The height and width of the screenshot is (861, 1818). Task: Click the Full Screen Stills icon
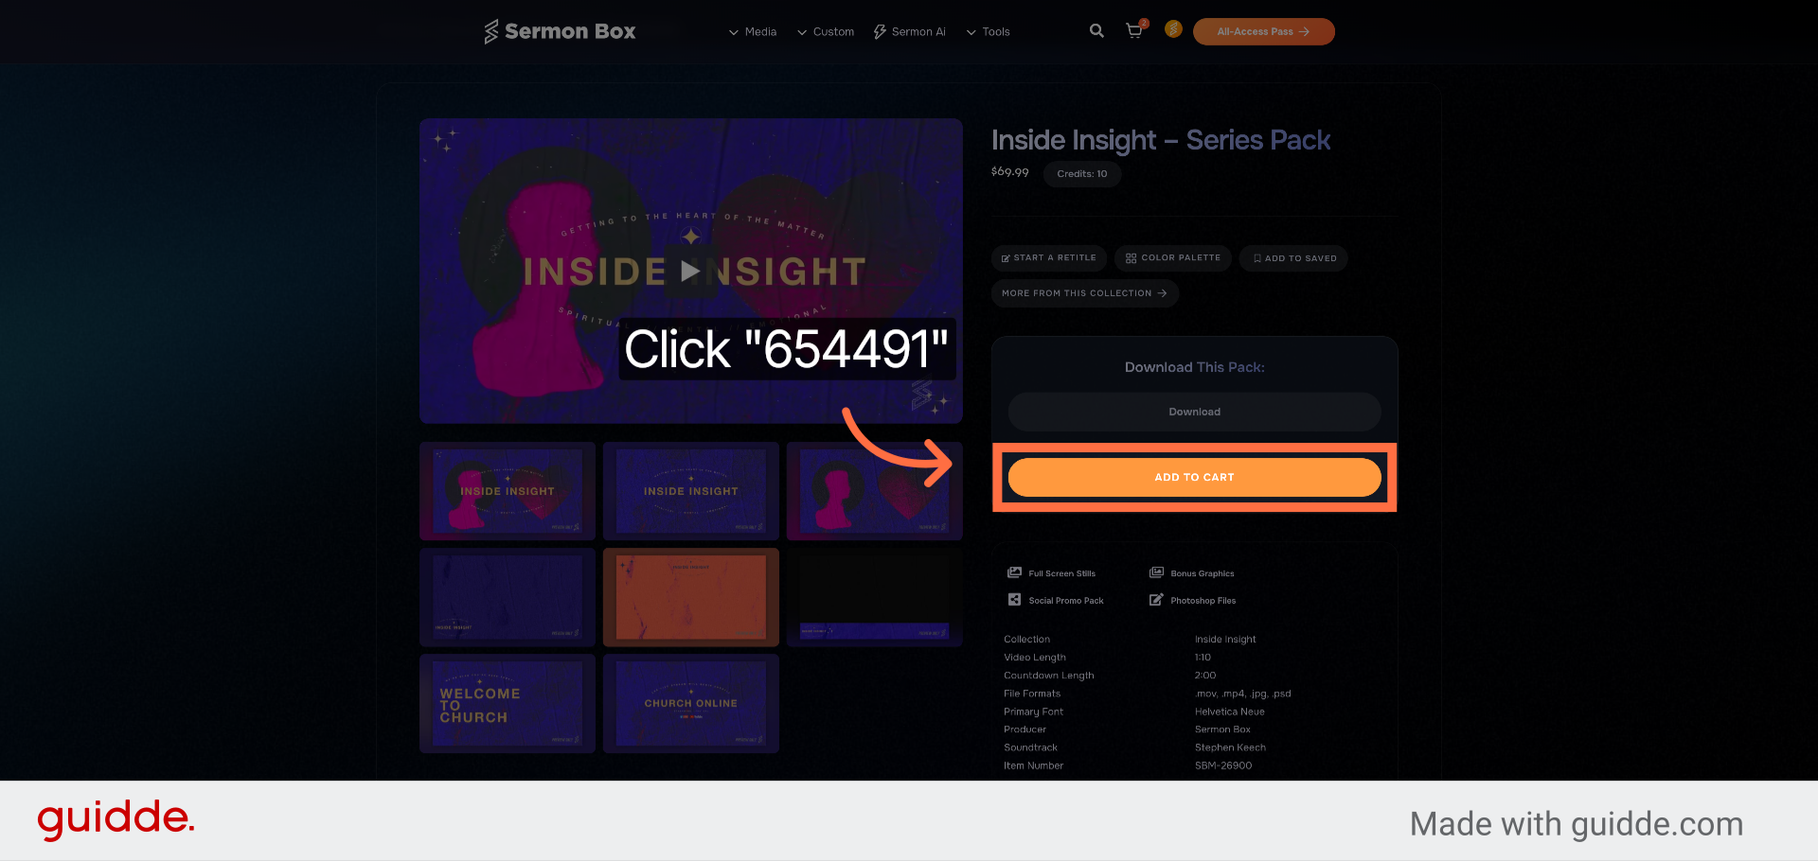[1014, 572]
